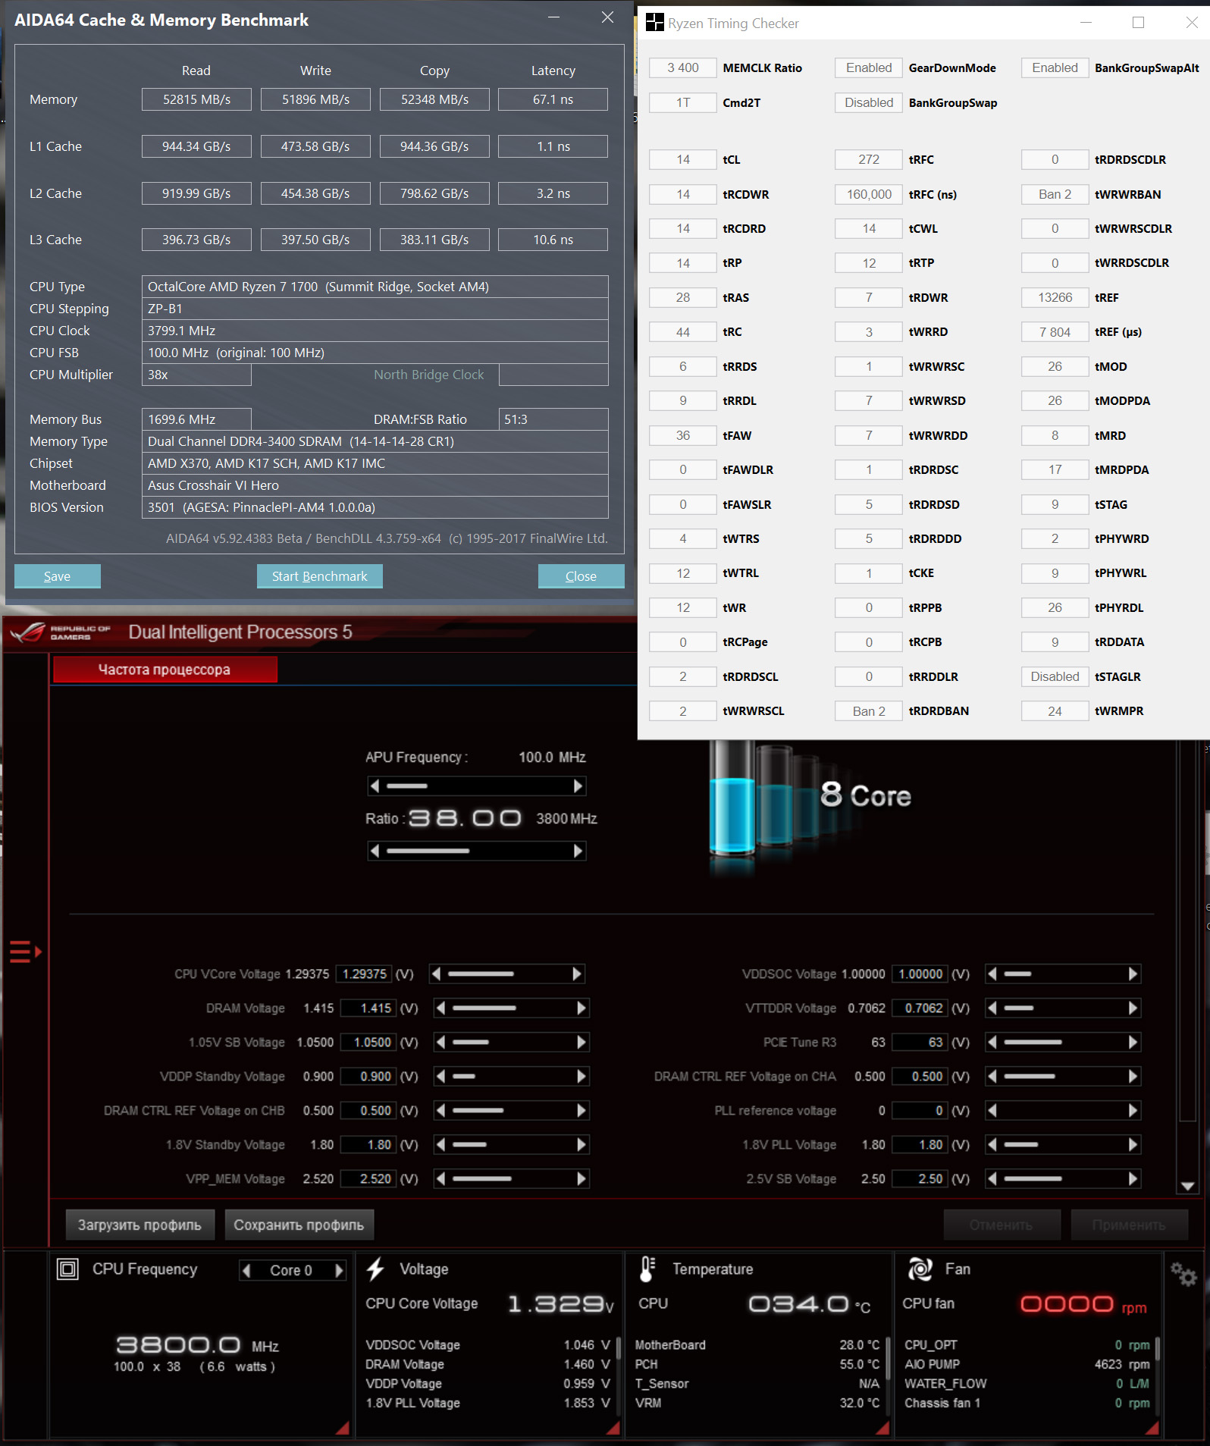This screenshot has width=1210, height=1446.
Task: Click the tSTAGLR Disabled field
Action: click(x=1055, y=676)
